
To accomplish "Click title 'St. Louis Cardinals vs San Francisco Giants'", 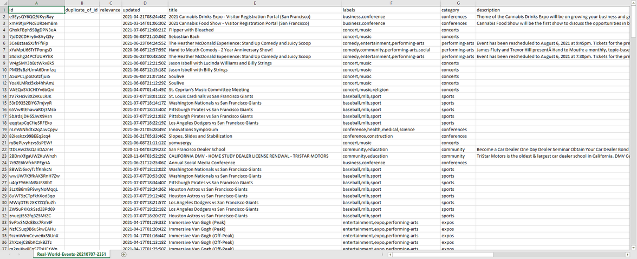I will (x=255, y=96).
